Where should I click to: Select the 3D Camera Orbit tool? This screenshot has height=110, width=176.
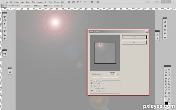coord(169,97)
